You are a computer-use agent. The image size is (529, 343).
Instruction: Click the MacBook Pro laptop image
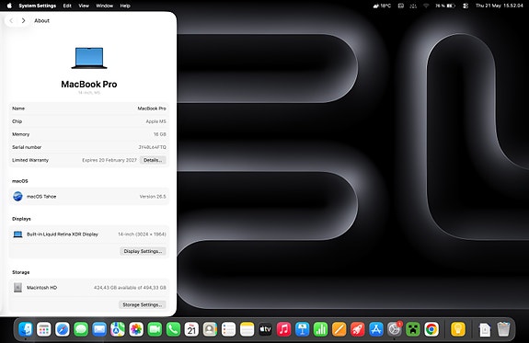[89, 58]
